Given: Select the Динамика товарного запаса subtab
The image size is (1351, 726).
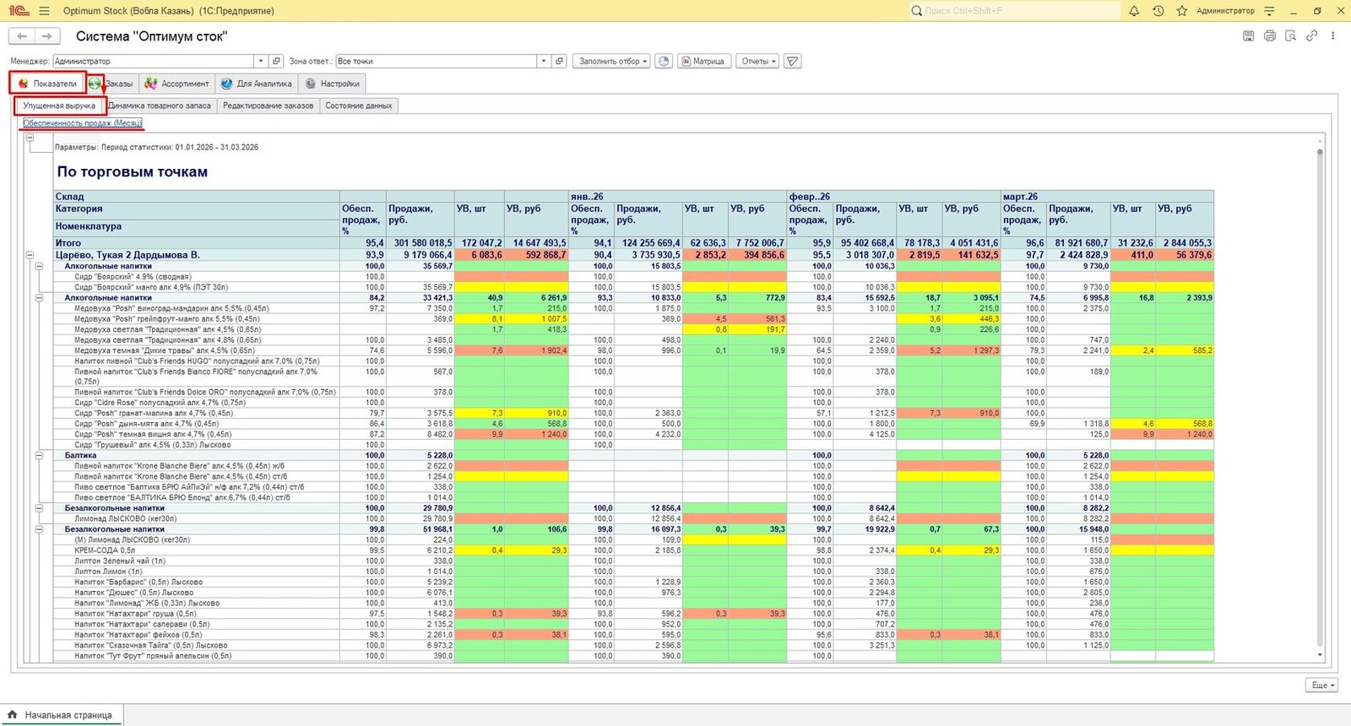Looking at the screenshot, I should 160,106.
